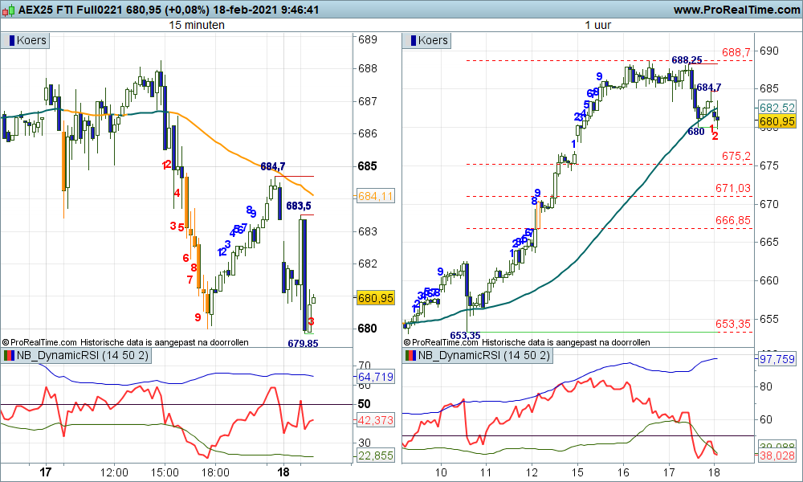Click the red count 9 at the 15-minute chart low
This screenshot has height=482, width=803.
198,317
